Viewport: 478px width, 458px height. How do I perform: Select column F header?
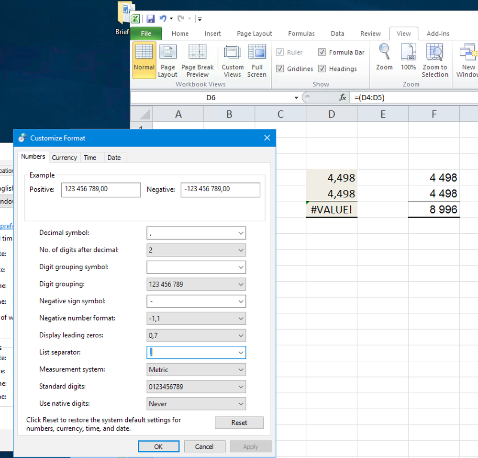[434, 114]
